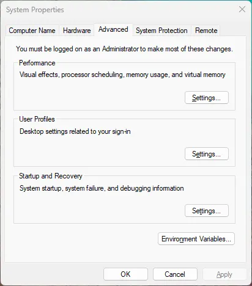Close the System Properties window
The image size is (252, 286).
[242, 9]
